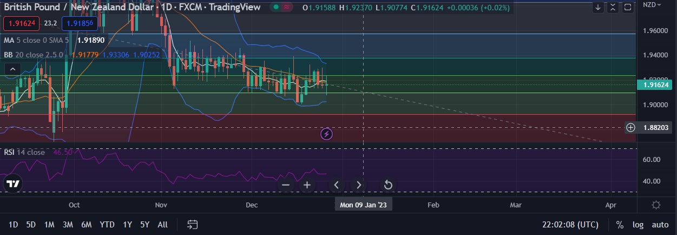677x235 pixels.
Task: Zoom out the chart with the minus button
Action: pos(286,185)
